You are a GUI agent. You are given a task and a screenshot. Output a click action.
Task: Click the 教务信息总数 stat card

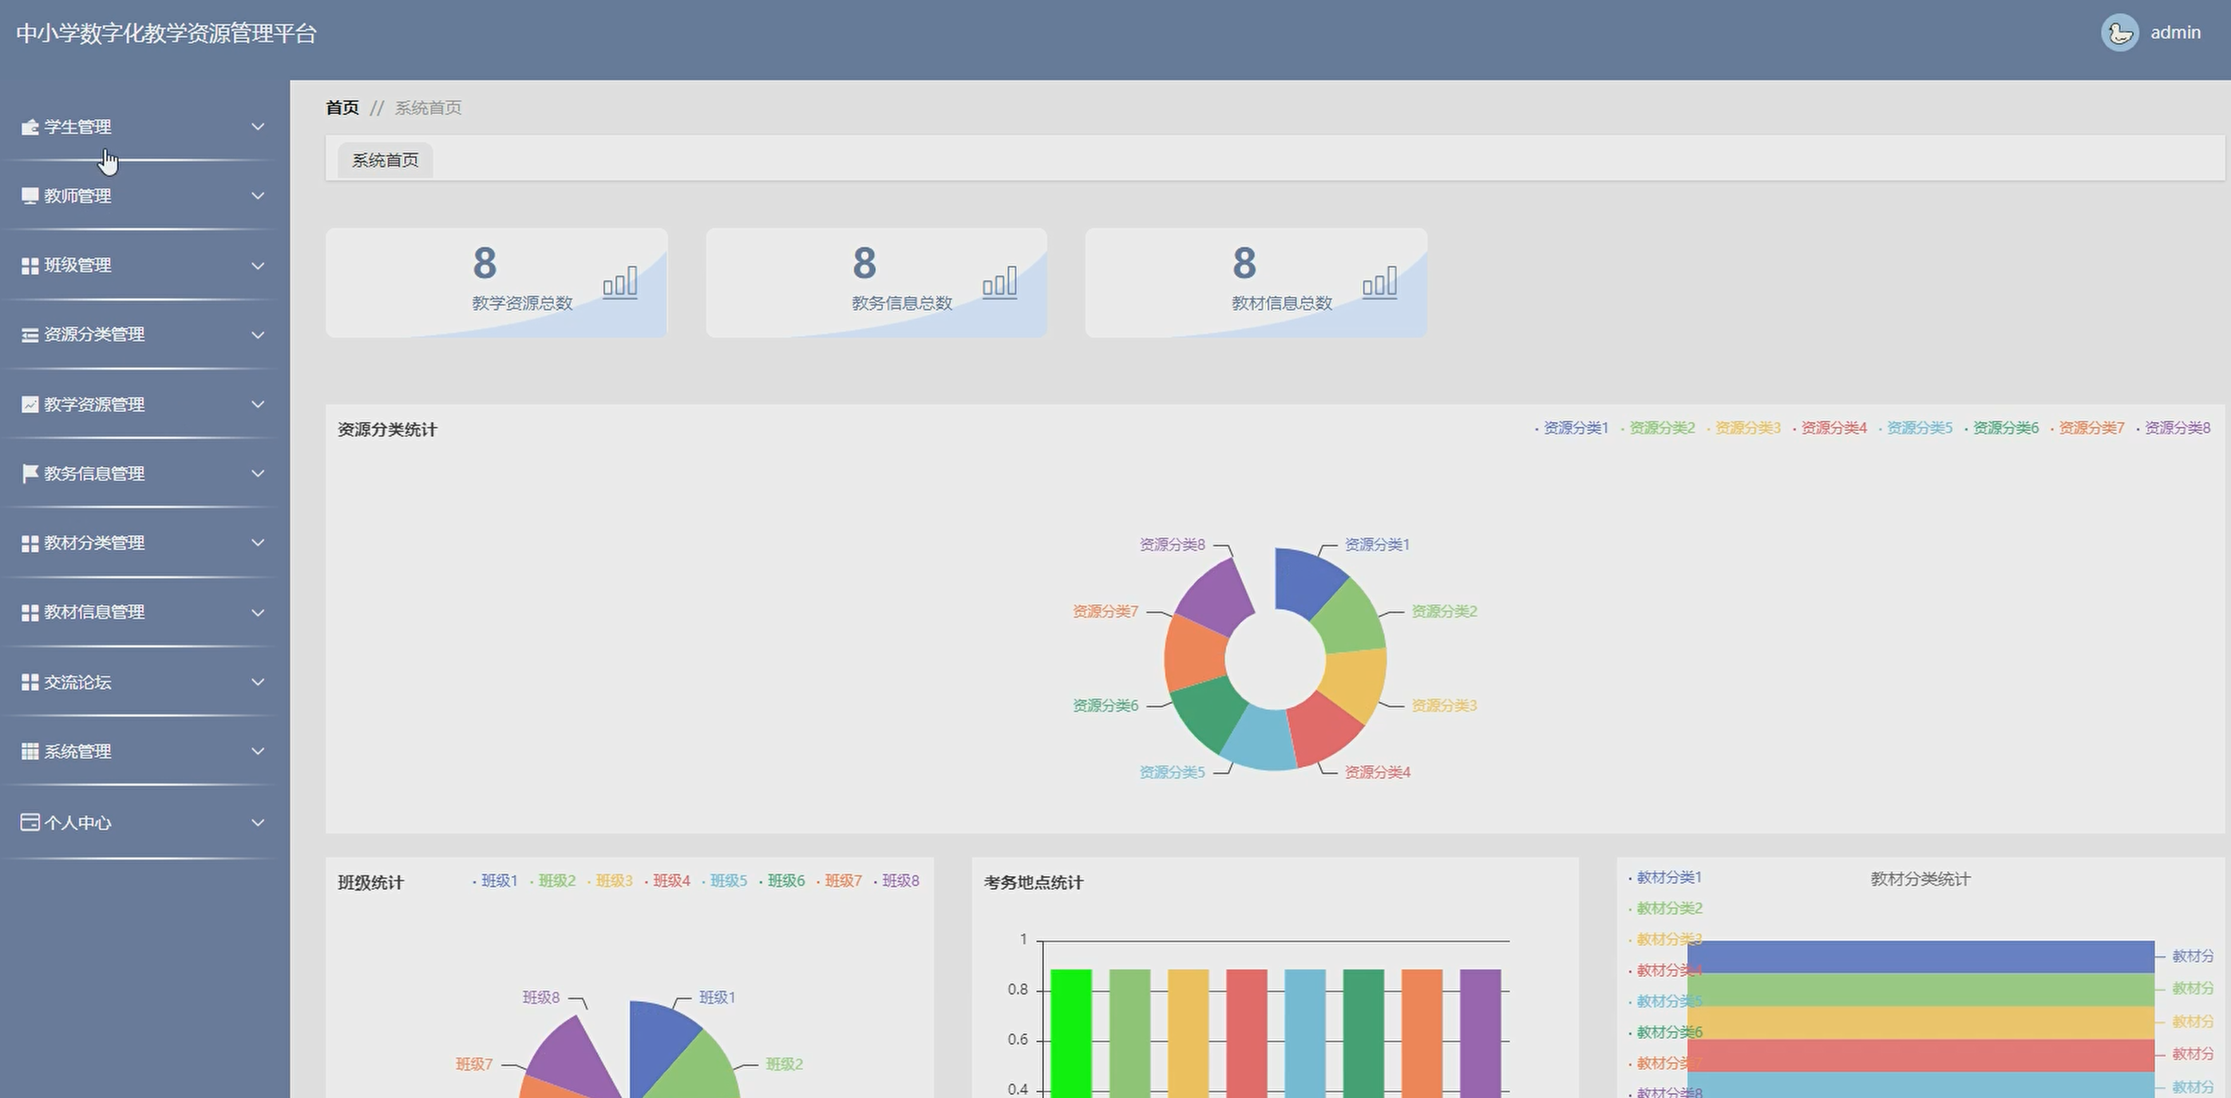[x=876, y=283]
